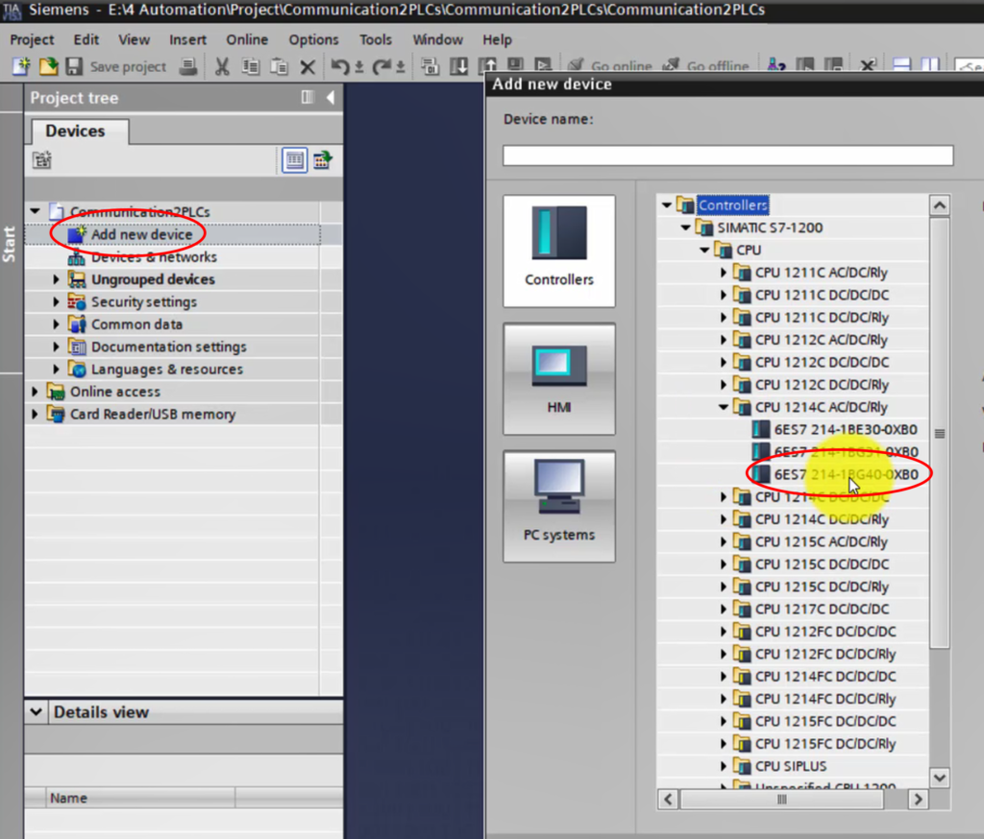984x839 pixels.
Task: Select the Controllers device category icon
Action: [558, 251]
